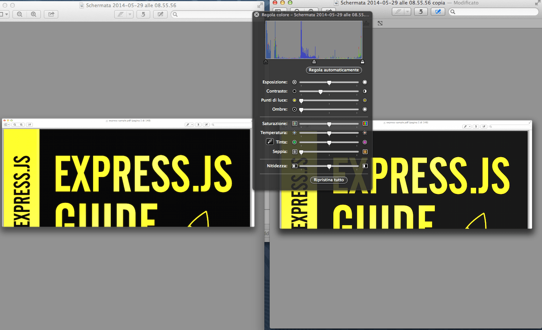The width and height of the screenshot is (542, 330).
Task: Pick the Tinta eyedropper tool
Action: pyautogui.click(x=270, y=142)
